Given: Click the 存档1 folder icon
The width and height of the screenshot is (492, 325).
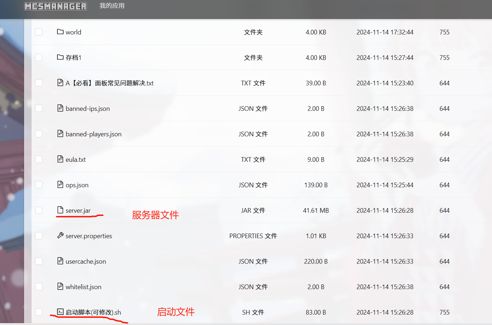Looking at the screenshot, I should pos(60,57).
